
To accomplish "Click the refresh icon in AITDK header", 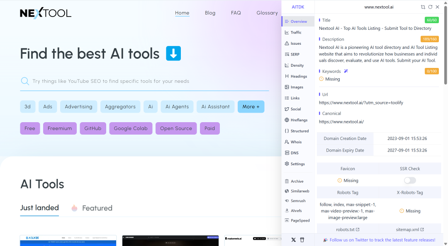I will pyautogui.click(x=430, y=7).
